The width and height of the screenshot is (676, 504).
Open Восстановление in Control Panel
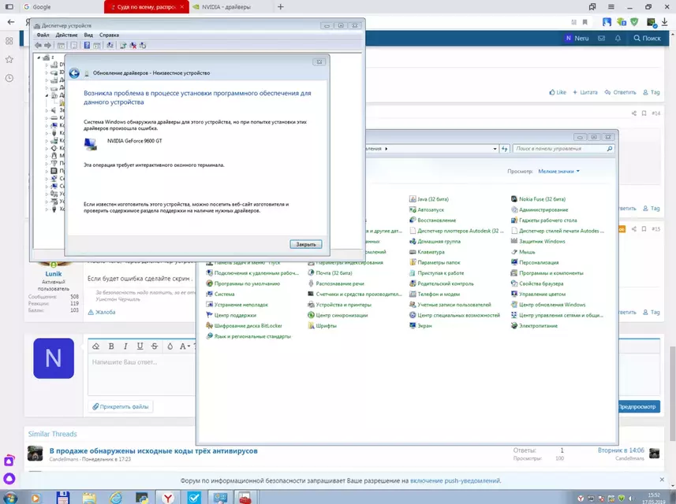[x=432, y=220]
